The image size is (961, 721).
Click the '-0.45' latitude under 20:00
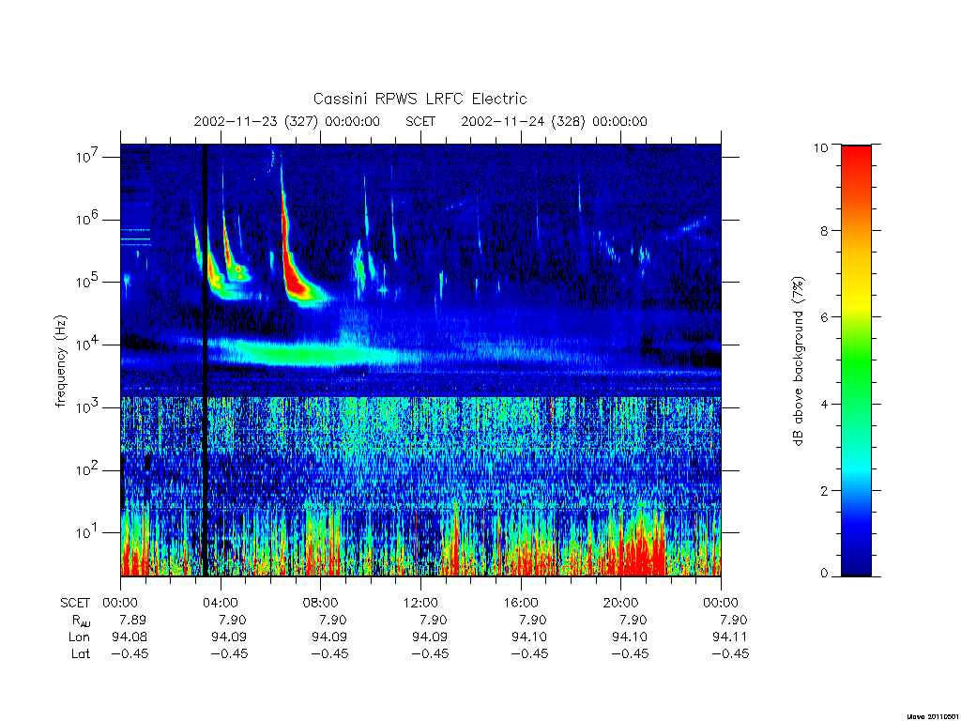[630, 654]
